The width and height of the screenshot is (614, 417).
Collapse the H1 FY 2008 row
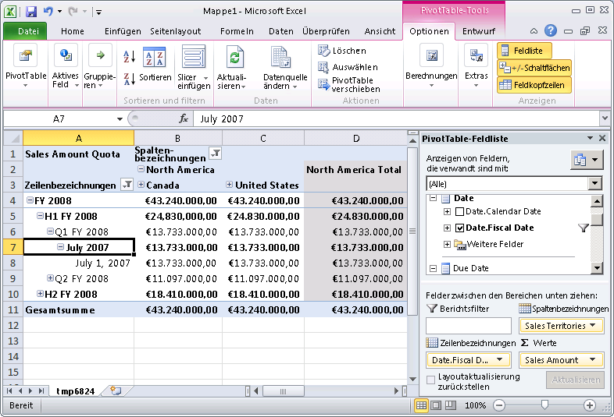41,216
